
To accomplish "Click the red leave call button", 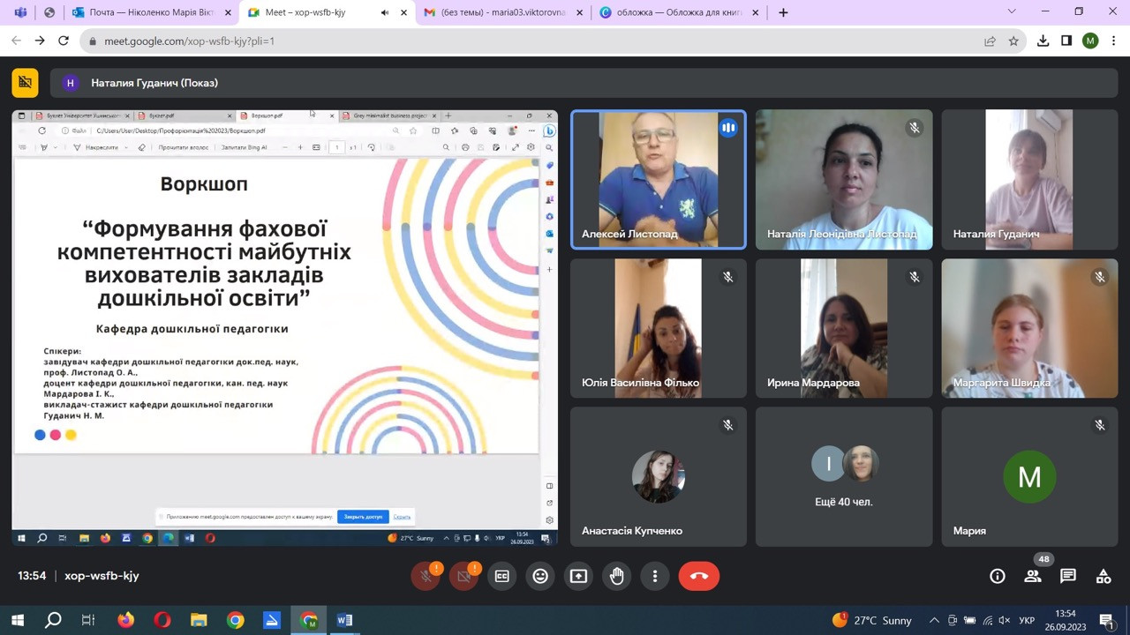I will click(698, 576).
